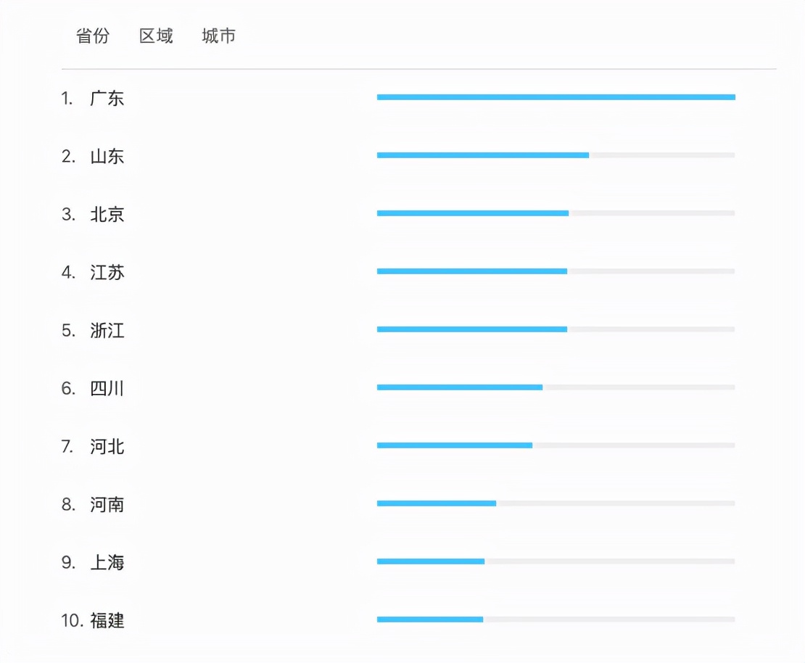Image resolution: width=805 pixels, height=663 pixels.
Task: Click the 上海 entry
Action: point(107,562)
